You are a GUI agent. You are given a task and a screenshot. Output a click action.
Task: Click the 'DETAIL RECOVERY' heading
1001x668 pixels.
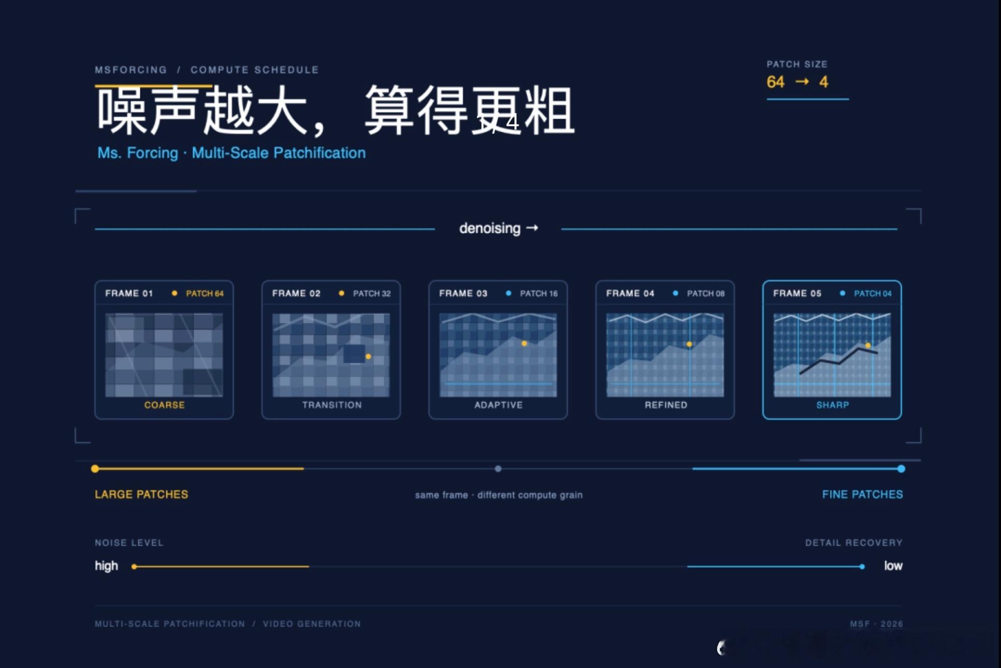[853, 543]
